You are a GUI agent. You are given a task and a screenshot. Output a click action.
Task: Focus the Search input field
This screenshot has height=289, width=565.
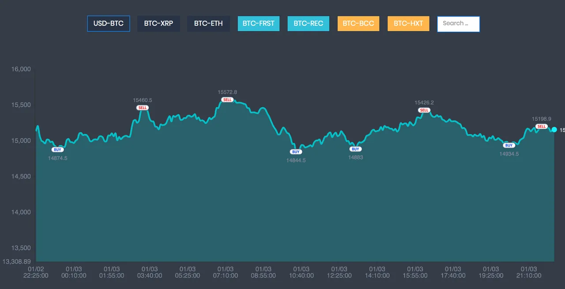459,24
